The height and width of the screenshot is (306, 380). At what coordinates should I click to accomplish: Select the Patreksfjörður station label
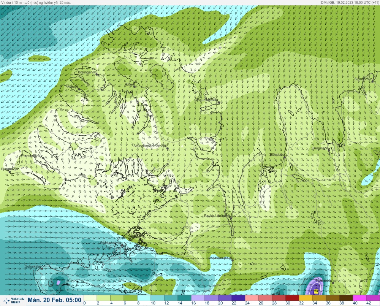click(x=32, y=156)
